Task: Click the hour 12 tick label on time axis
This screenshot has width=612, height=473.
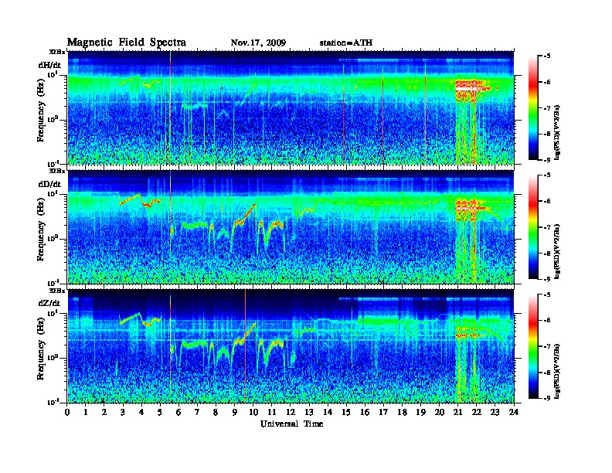Action: (x=291, y=412)
